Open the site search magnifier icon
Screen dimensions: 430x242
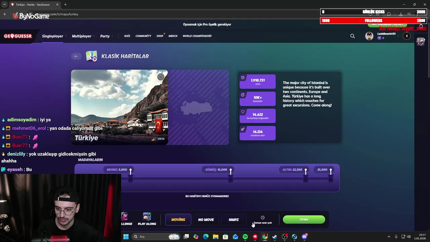click(352, 36)
